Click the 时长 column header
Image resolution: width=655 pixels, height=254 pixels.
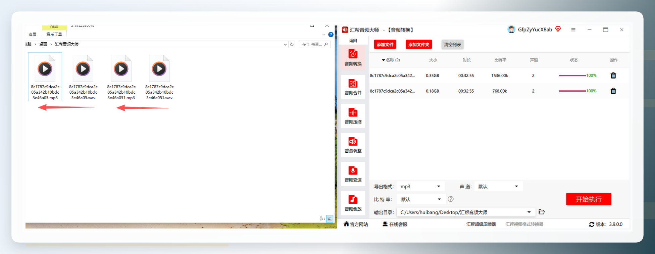click(x=466, y=60)
